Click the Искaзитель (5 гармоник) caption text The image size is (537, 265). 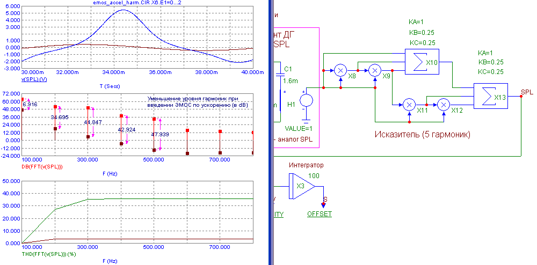(x=422, y=135)
